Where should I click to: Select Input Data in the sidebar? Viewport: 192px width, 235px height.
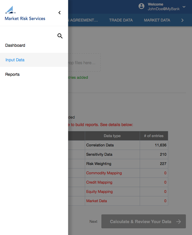15,60
